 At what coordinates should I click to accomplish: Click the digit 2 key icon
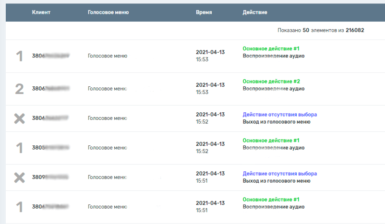coord(19,89)
